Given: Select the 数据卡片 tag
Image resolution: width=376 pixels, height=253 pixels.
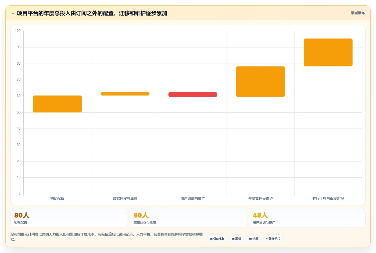Looking at the screenshot, I should click(x=273, y=239).
